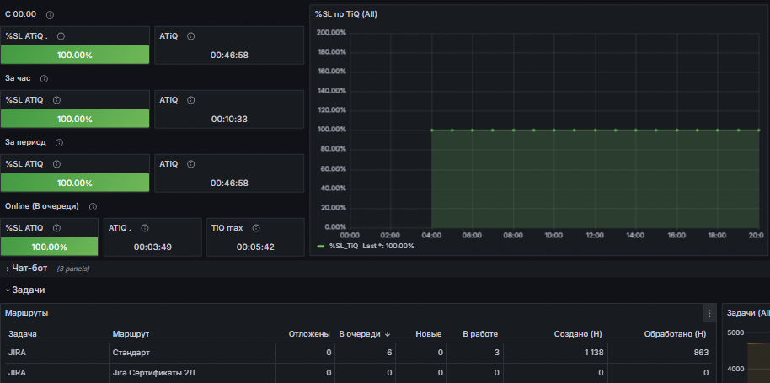Toggle the %SL_TiQ series in chart legend
Viewport: 770px width, 383px height.
pos(345,246)
